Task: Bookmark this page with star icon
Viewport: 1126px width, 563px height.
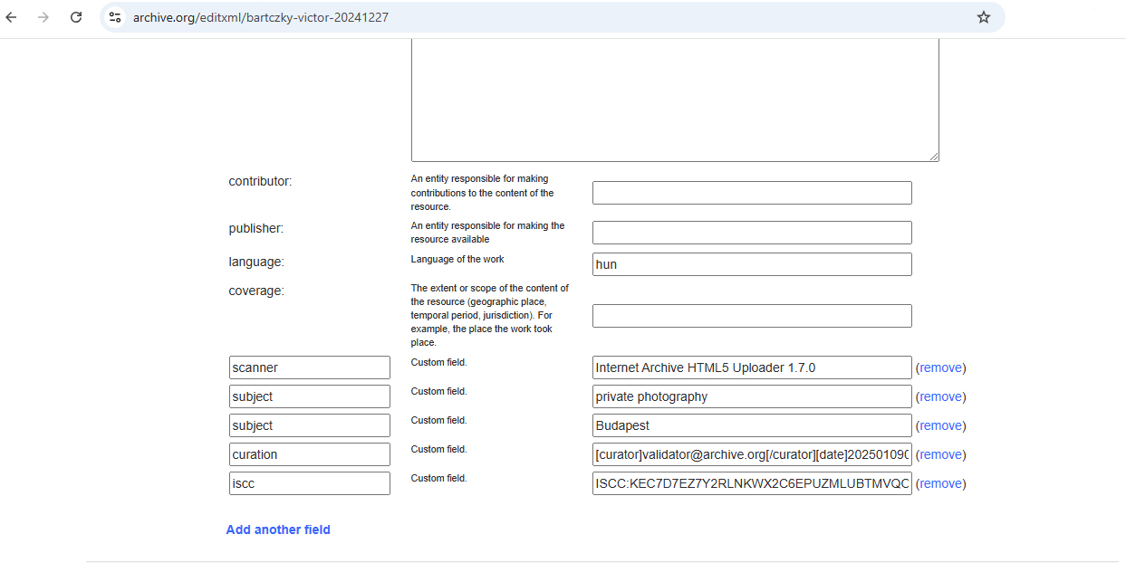Action: coord(983,17)
